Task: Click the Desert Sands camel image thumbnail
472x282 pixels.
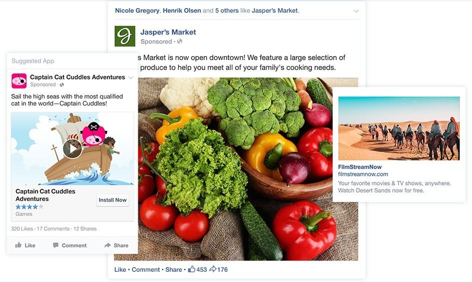Action: coord(399,128)
